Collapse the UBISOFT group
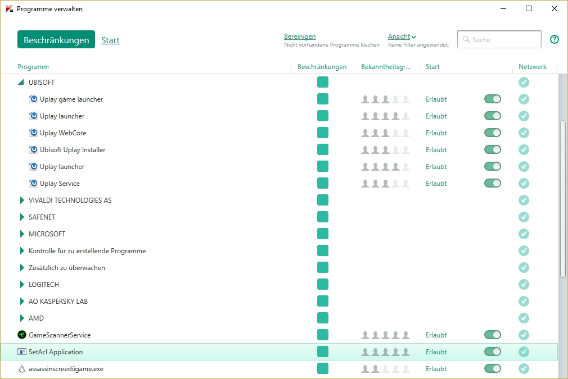The width and height of the screenshot is (568, 379). click(21, 82)
